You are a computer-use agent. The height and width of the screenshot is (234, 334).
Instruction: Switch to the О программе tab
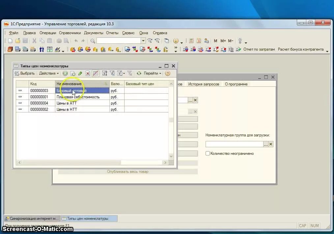click(x=236, y=84)
